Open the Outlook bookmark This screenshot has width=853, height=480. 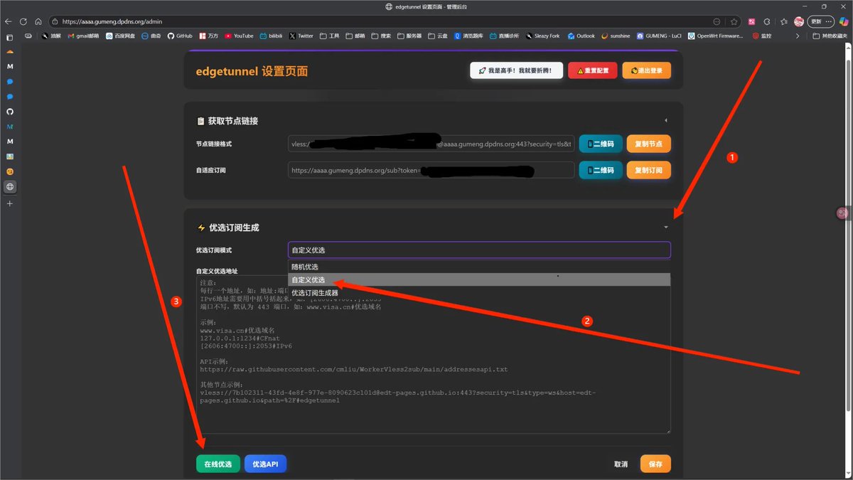coord(581,36)
